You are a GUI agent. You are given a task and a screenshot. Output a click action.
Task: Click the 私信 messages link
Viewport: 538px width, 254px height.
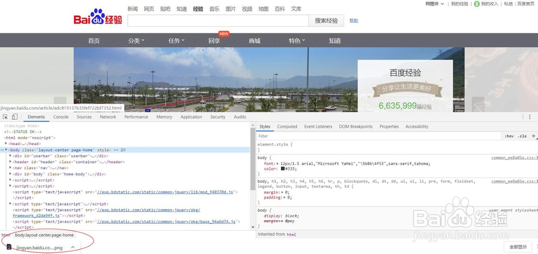click(x=508, y=4)
